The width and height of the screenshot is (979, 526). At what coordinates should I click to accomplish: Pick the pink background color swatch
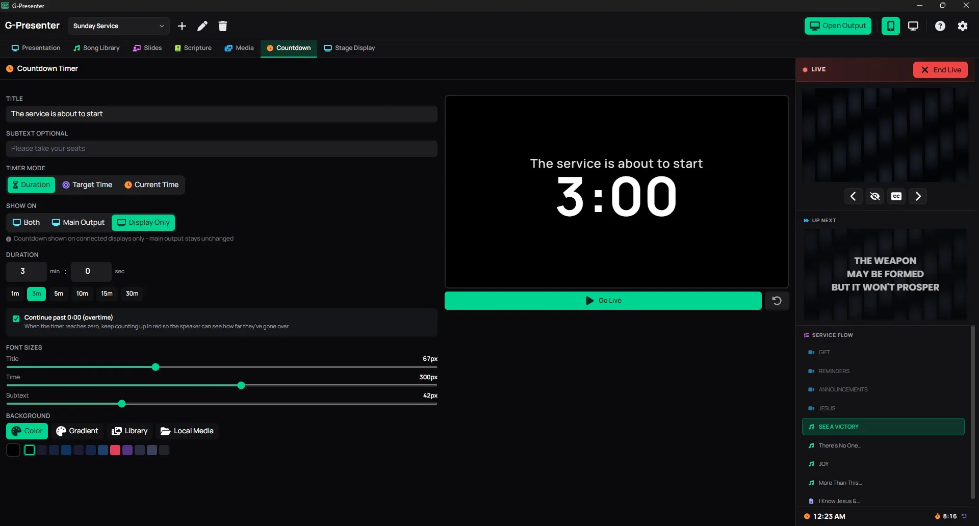tap(115, 450)
